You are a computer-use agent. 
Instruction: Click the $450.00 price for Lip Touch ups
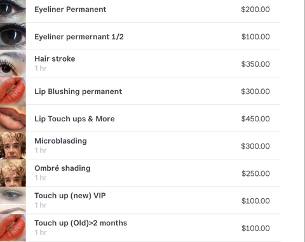click(x=255, y=119)
